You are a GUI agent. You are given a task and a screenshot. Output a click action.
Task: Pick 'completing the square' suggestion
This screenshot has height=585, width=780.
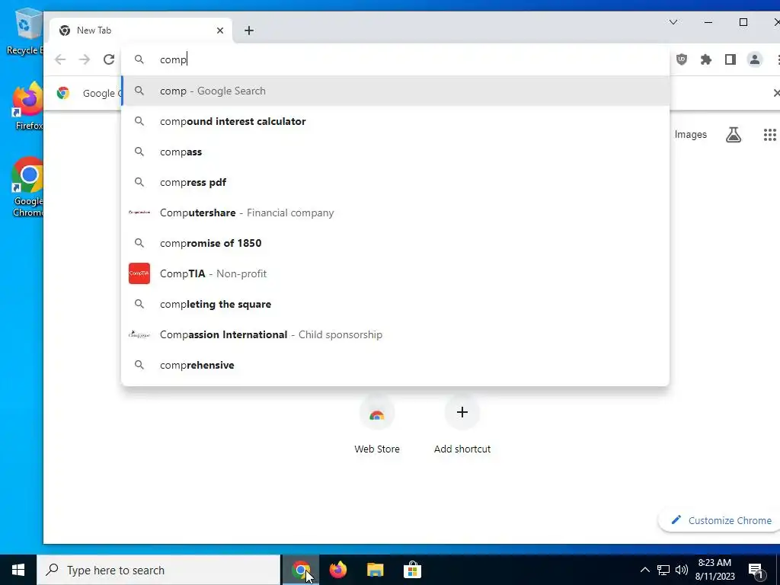pos(395,304)
